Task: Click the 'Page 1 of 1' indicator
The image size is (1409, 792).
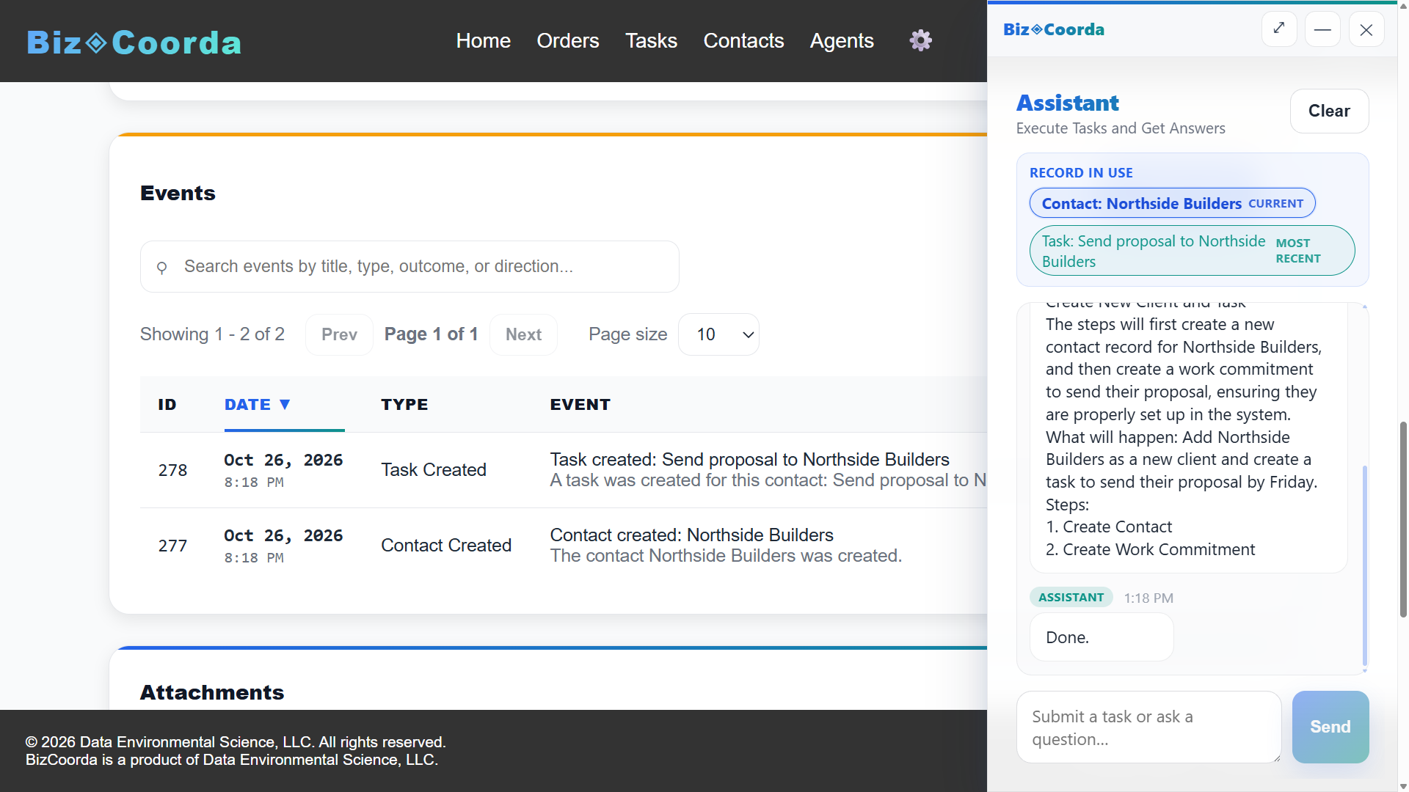Action: (x=431, y=334)
